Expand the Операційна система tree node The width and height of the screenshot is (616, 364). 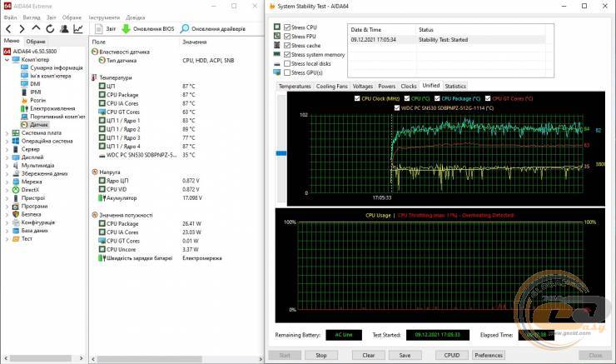(7, 141)
